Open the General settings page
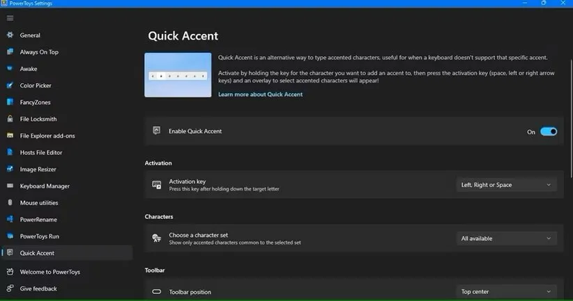Screen dimensions: 573x301 30,35
